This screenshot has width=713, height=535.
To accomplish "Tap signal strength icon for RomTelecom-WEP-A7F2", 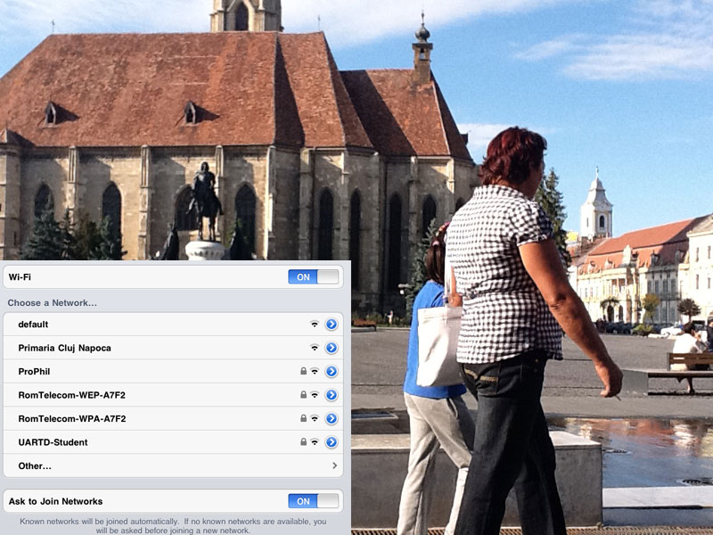I will (315, 395).
